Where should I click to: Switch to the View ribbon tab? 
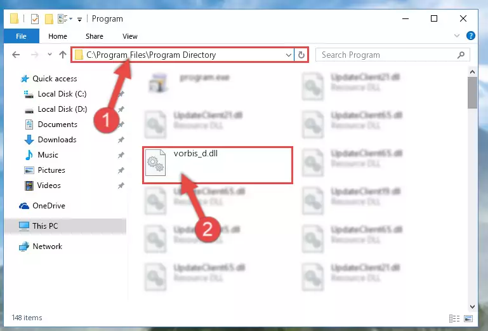click(x=130, y=36)
